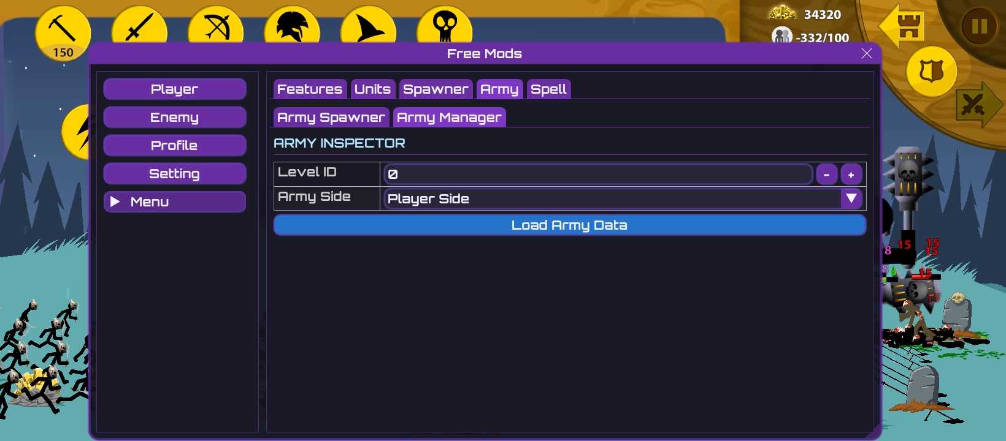Decrease Level ID with minus button
Screen dimensions: 1006x441
coord(826,175)
